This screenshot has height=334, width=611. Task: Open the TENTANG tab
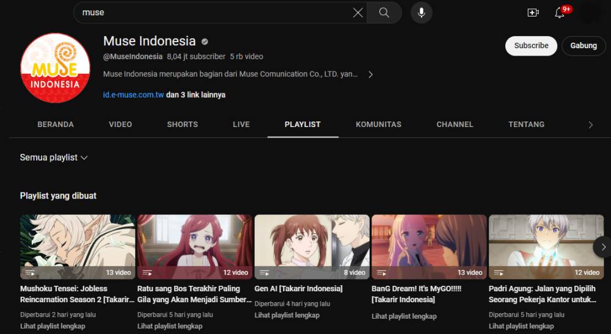[x=526, y=125]
